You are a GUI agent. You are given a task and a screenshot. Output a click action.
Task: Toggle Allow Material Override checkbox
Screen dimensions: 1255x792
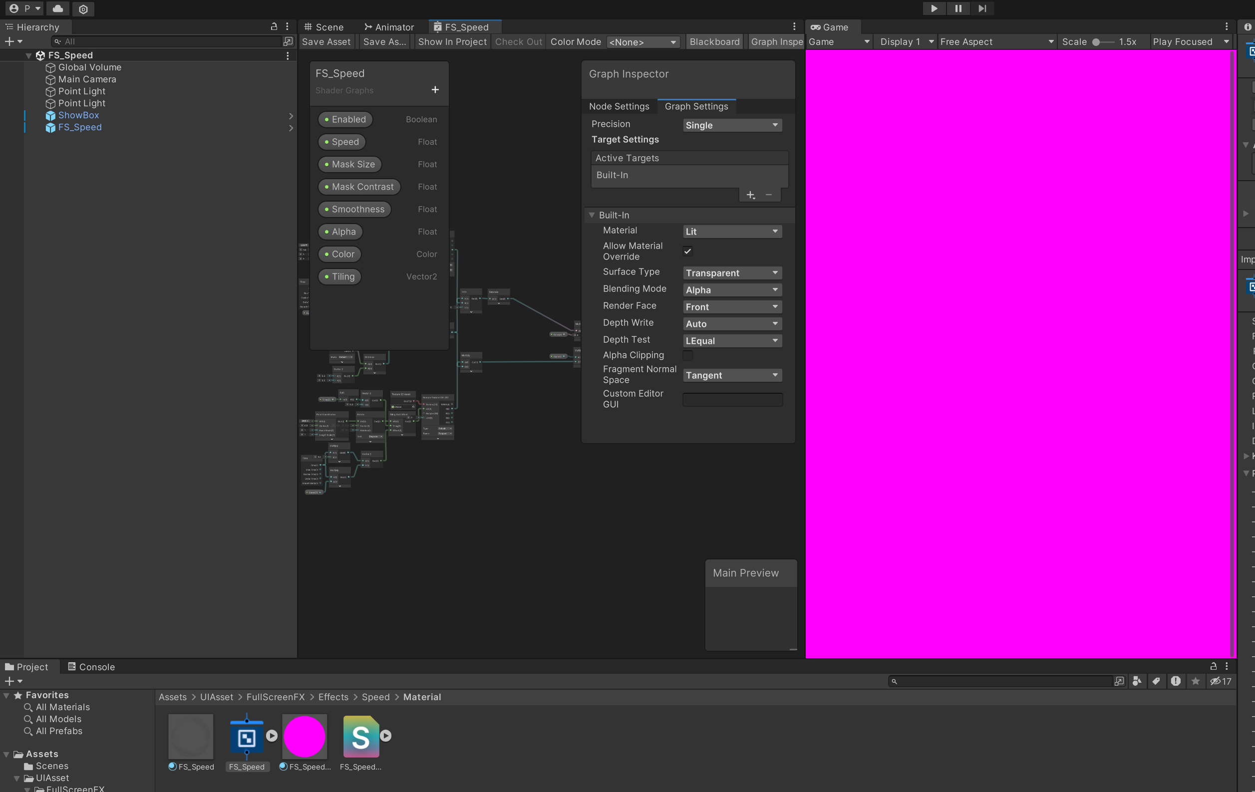point(688,251)
